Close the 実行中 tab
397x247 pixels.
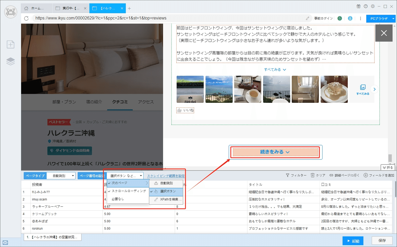(x=85, y=8)
